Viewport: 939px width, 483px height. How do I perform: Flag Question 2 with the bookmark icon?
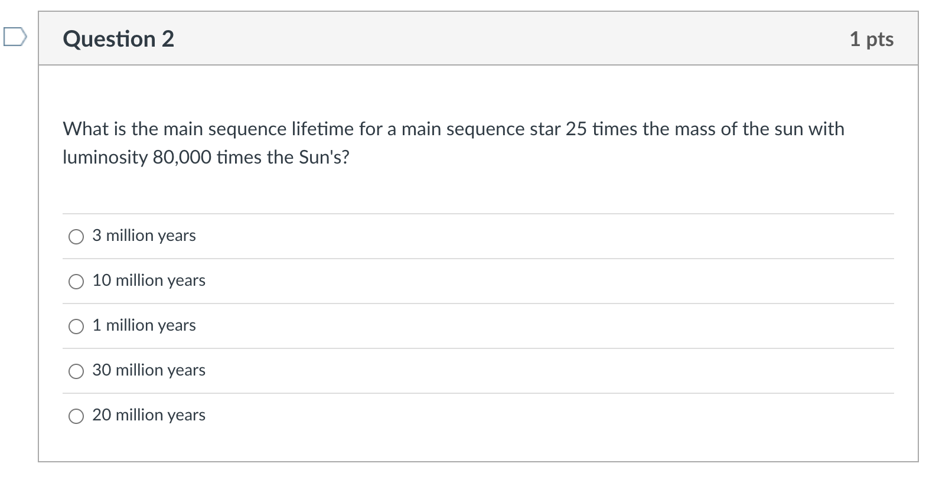(x=14, y=37)
